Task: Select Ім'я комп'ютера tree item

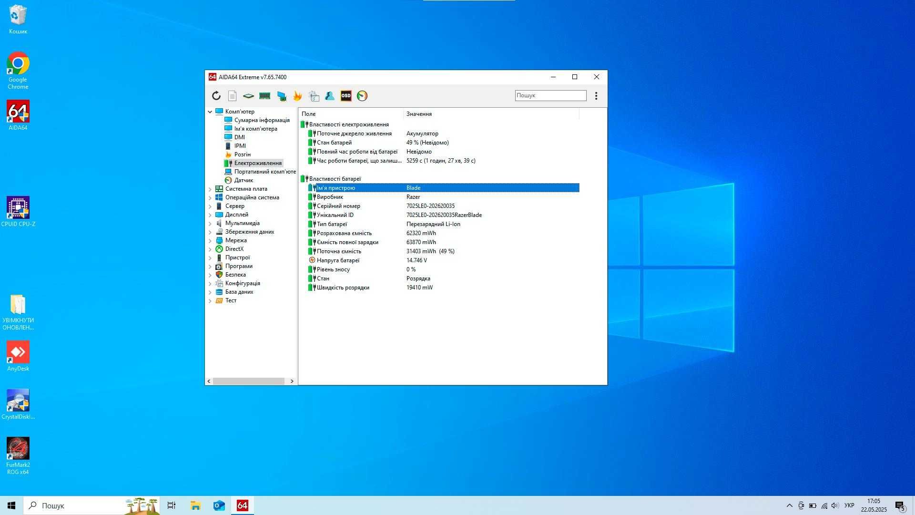Action: tap(255, 129)
